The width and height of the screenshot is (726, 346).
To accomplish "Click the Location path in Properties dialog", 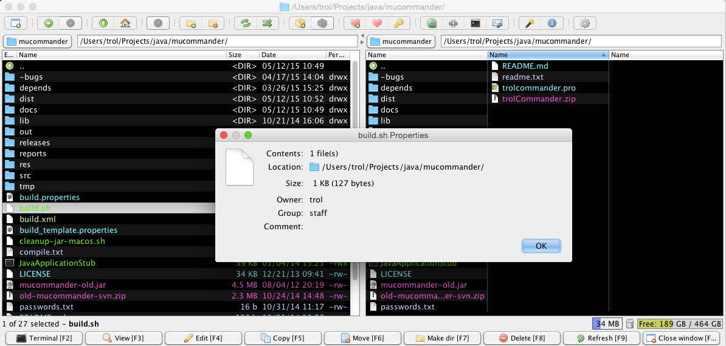I will point(403,167).
